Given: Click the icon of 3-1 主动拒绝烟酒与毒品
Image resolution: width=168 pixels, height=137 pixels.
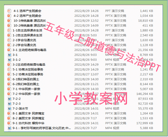Looking at the screenshot, I should (x=9, y=50).
